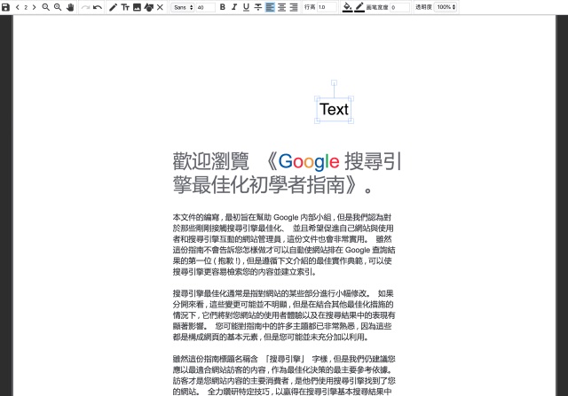The image size is (568, 396).
Task: Click the line height field showing 1.0
Action: 327,7
